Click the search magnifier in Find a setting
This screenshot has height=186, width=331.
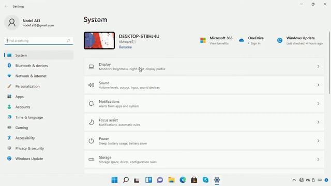click(69, 40)
